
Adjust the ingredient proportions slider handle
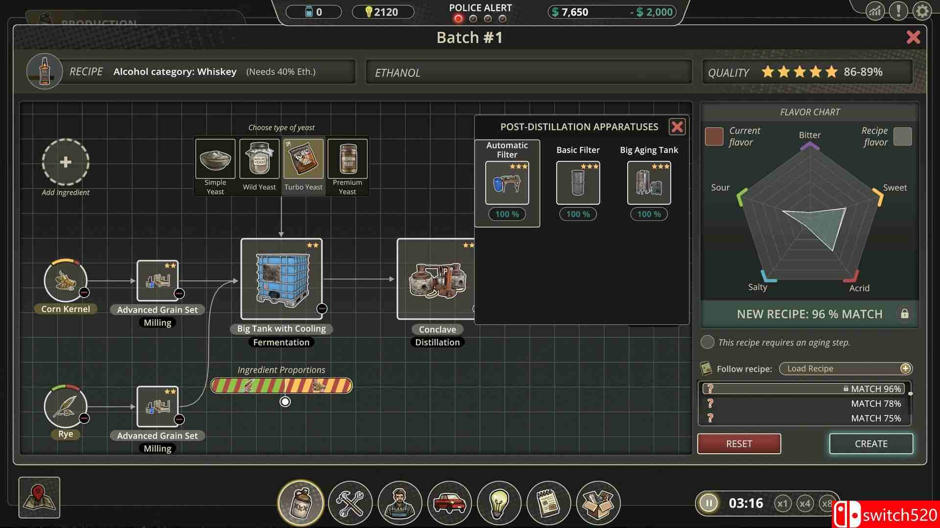(x=285, y=402)
